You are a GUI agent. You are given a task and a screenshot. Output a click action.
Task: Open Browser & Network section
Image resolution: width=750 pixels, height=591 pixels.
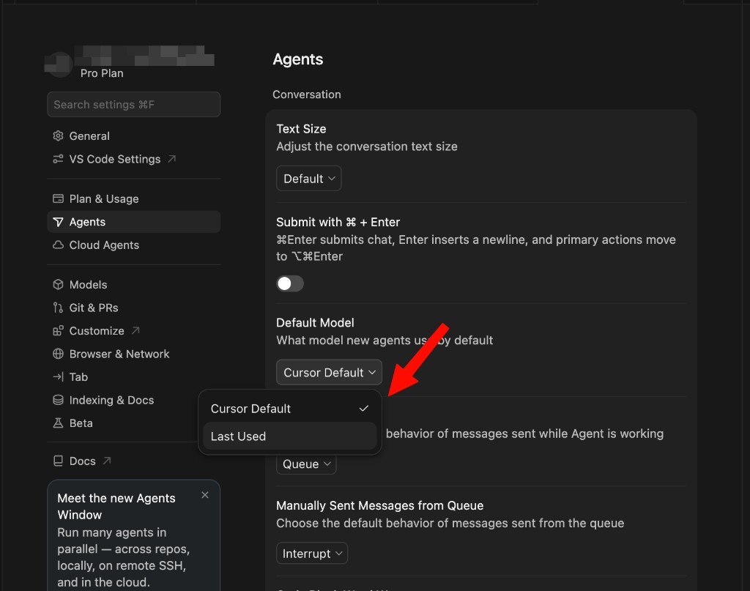coord(134,354)
